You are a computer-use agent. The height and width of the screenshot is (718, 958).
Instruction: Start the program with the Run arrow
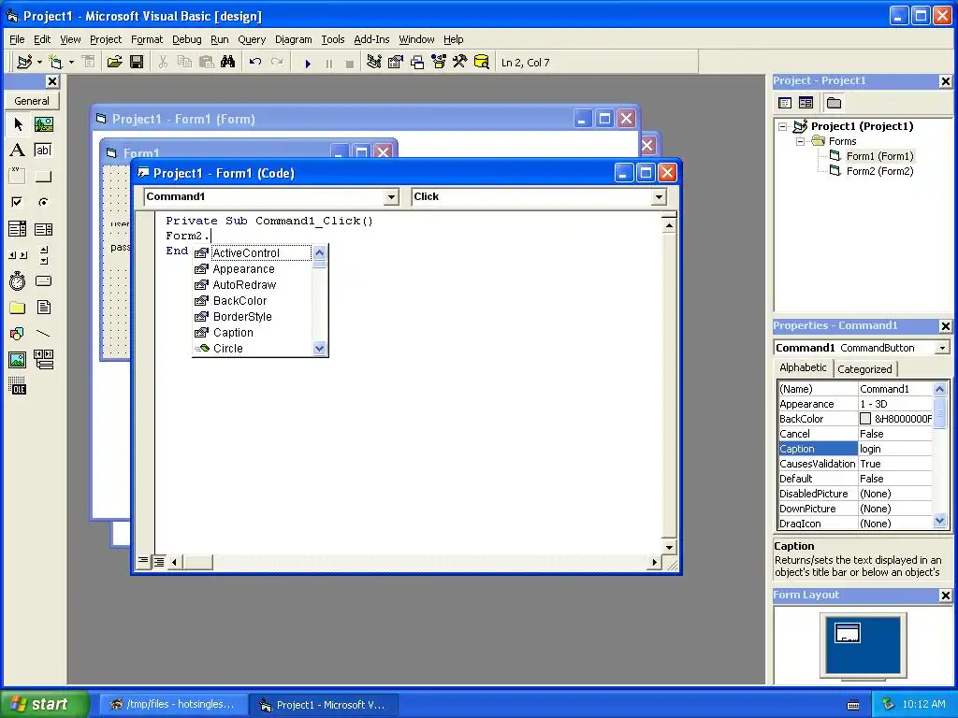[x=308, y=63]
